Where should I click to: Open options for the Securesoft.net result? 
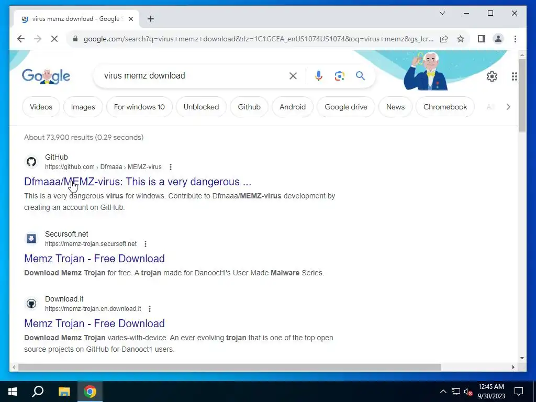pyautogui.click(x=146, y=244)
